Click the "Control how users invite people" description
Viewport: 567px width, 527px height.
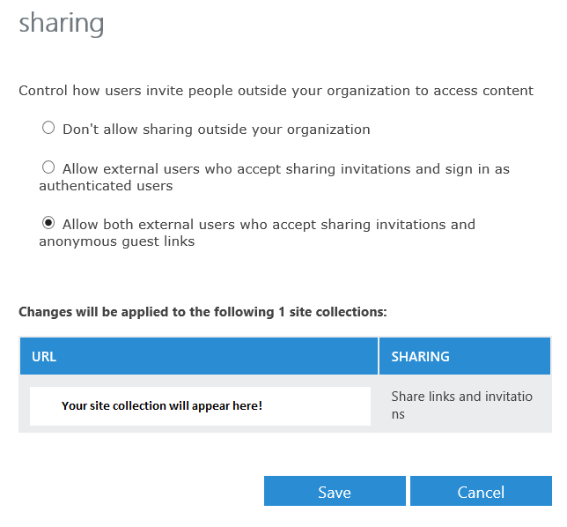click(276, 91)
